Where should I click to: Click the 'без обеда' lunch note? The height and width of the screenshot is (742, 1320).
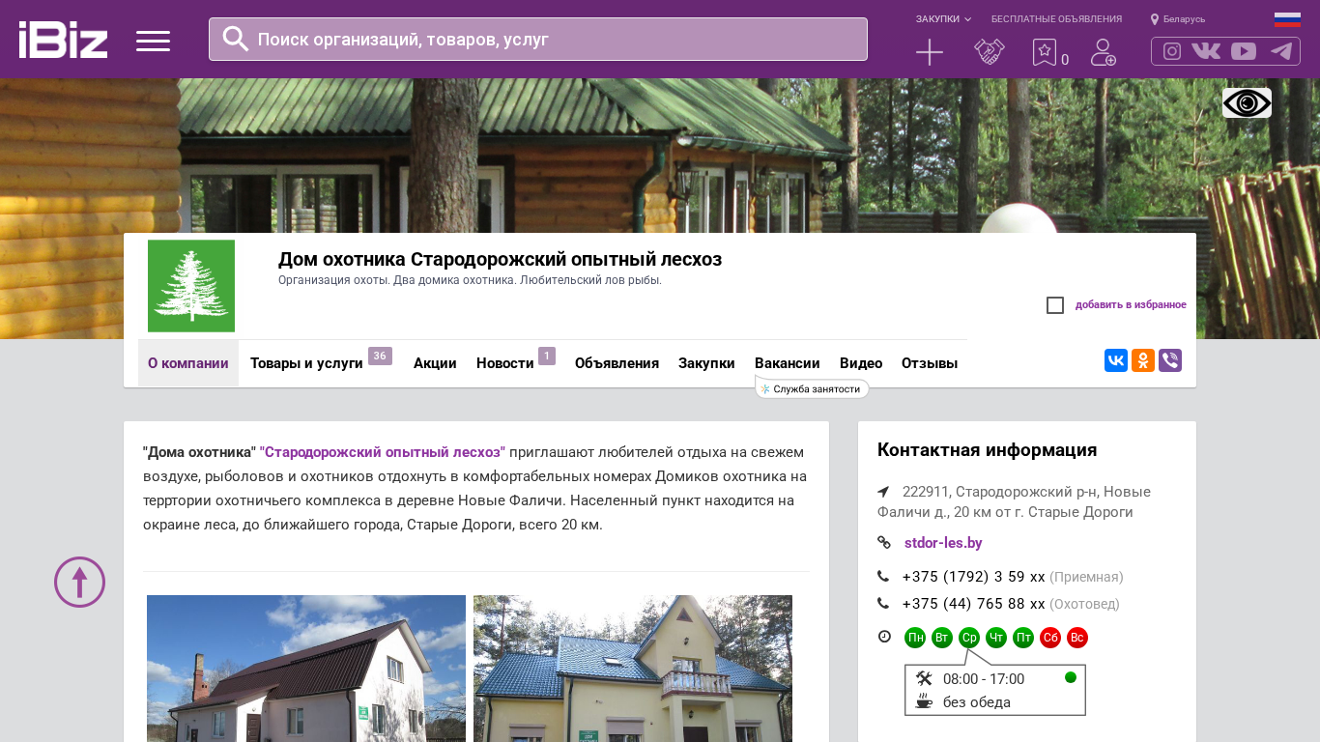coord(977,702)
